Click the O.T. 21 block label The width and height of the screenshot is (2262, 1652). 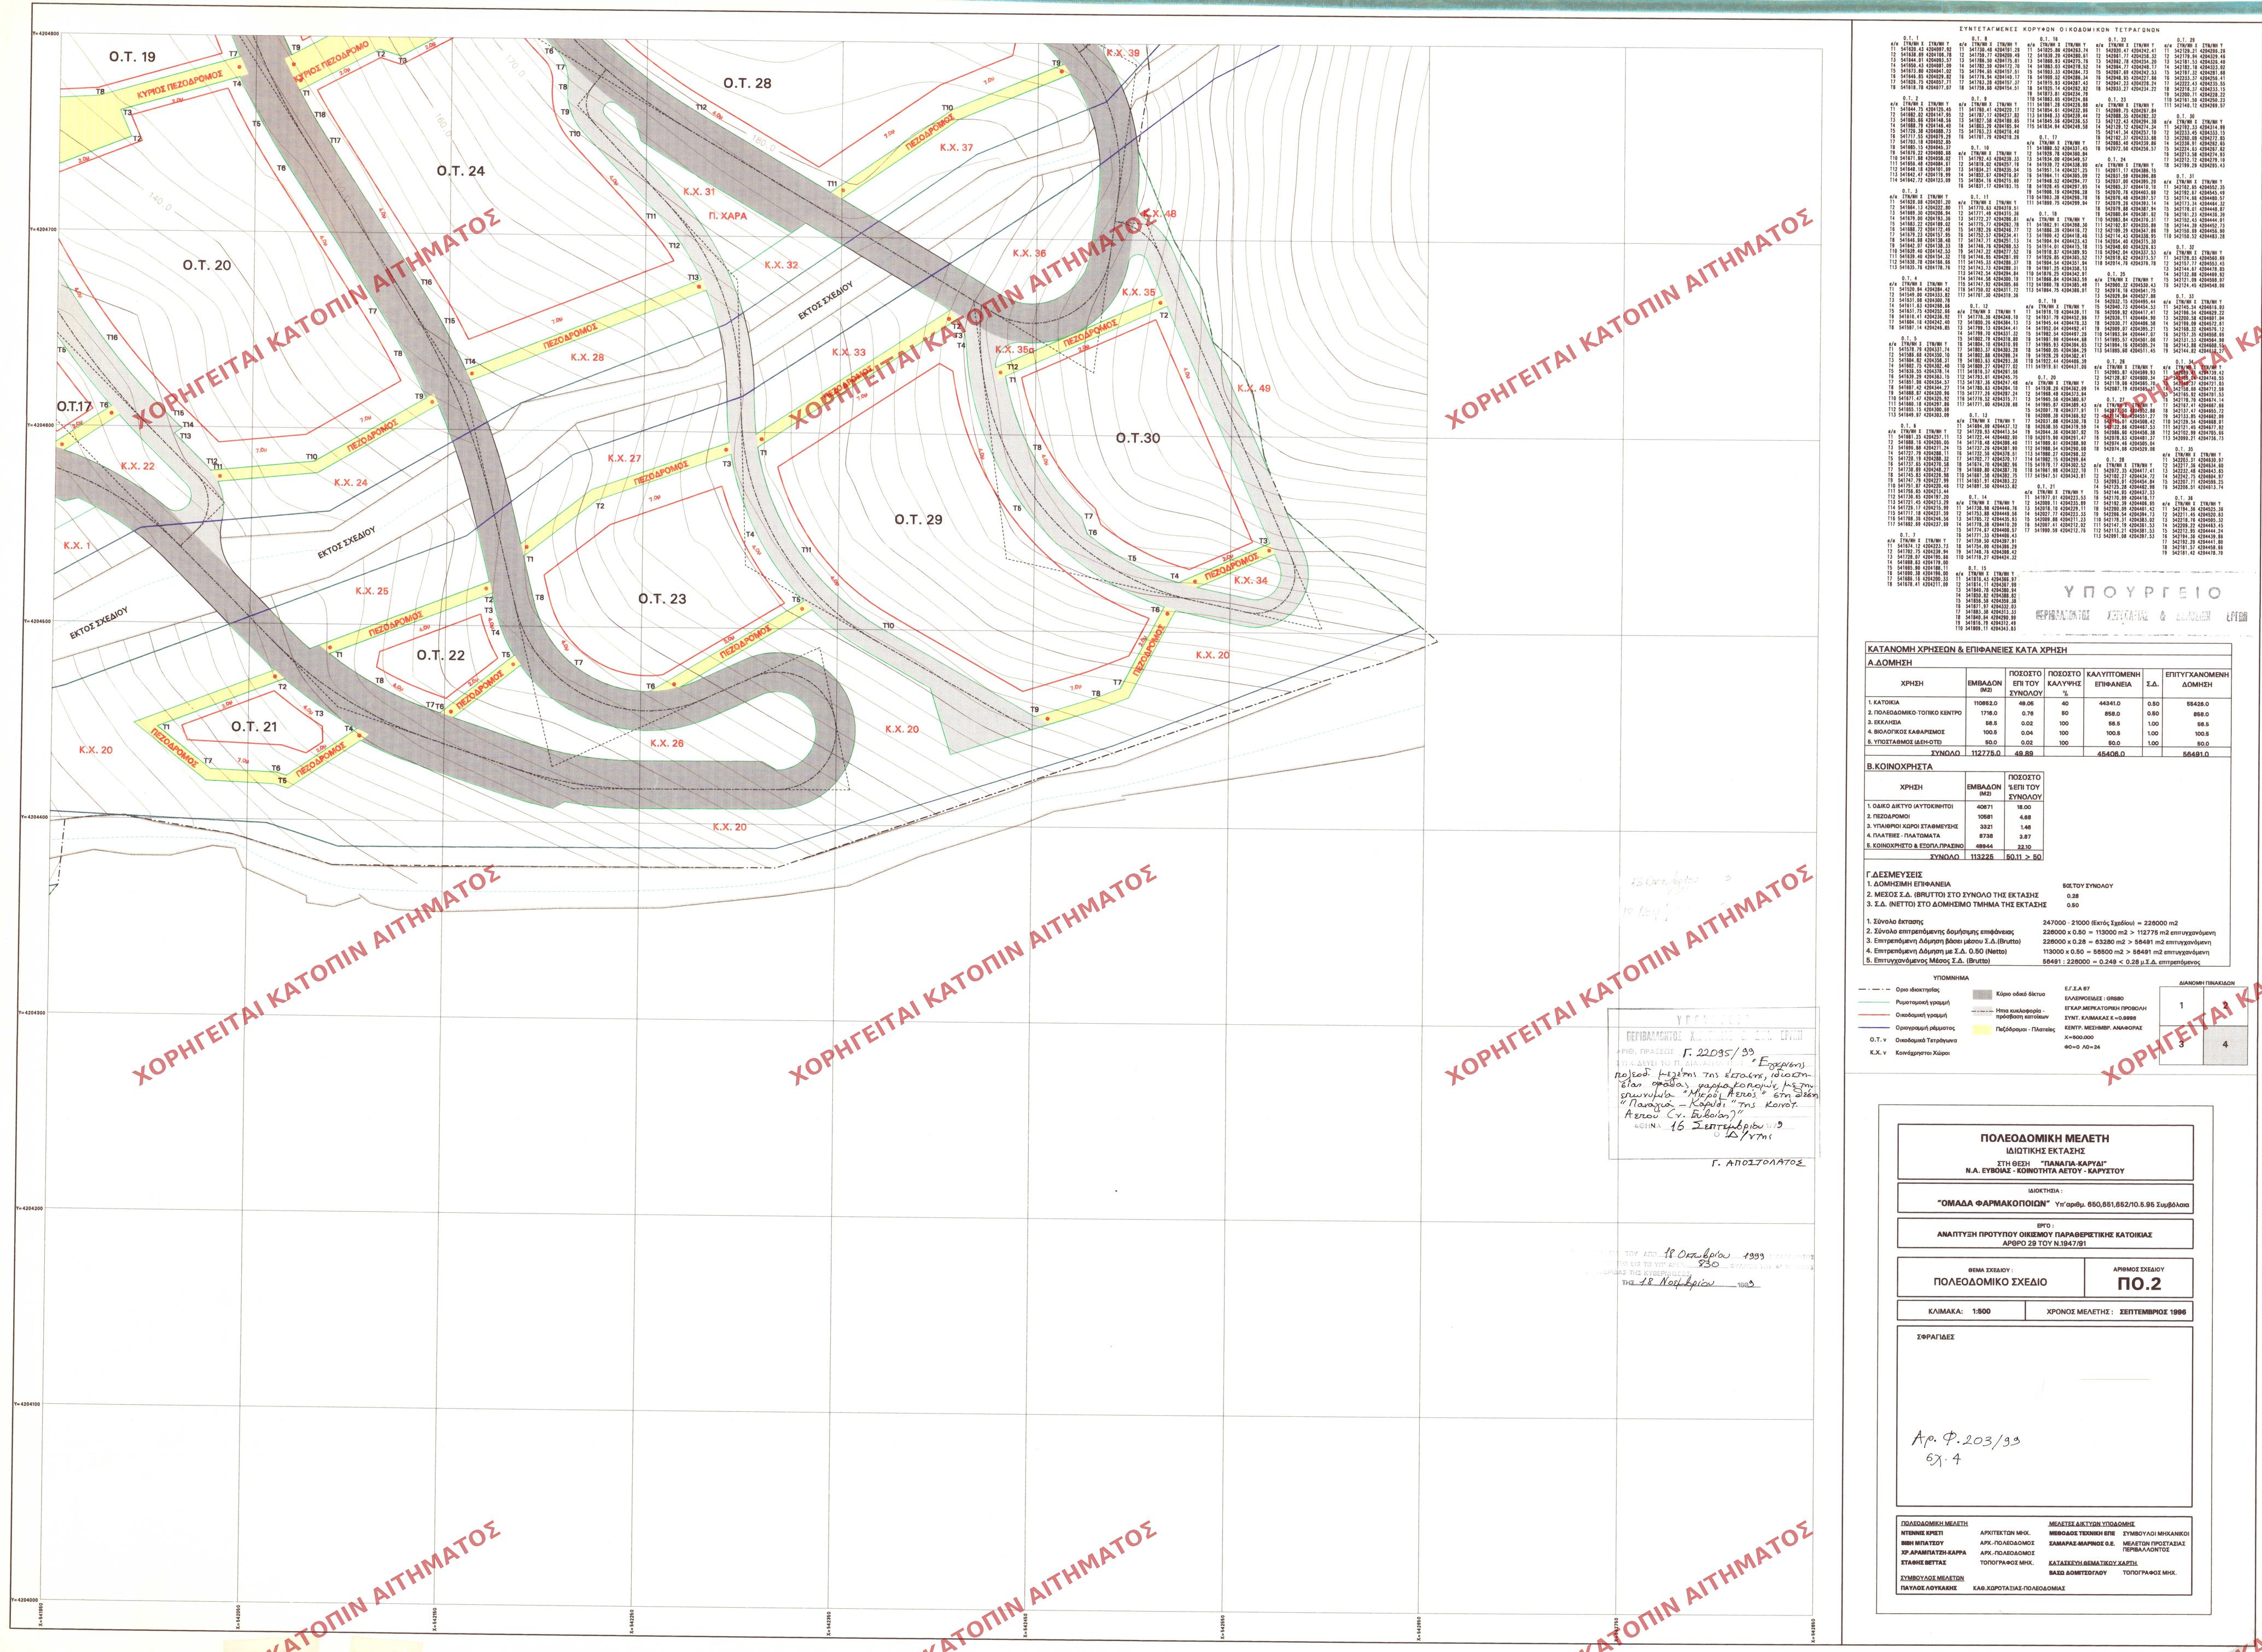[x=253, y=726]
